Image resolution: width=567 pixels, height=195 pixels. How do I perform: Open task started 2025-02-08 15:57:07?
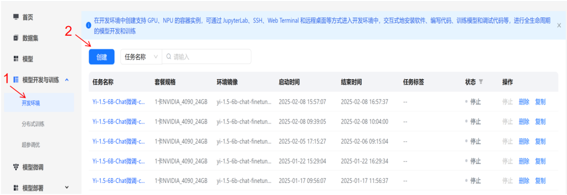119,102
